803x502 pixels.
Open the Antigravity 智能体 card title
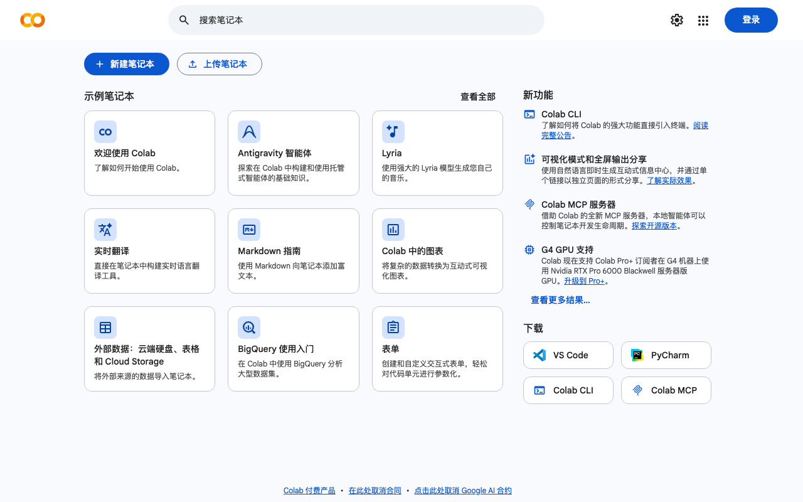275,153
